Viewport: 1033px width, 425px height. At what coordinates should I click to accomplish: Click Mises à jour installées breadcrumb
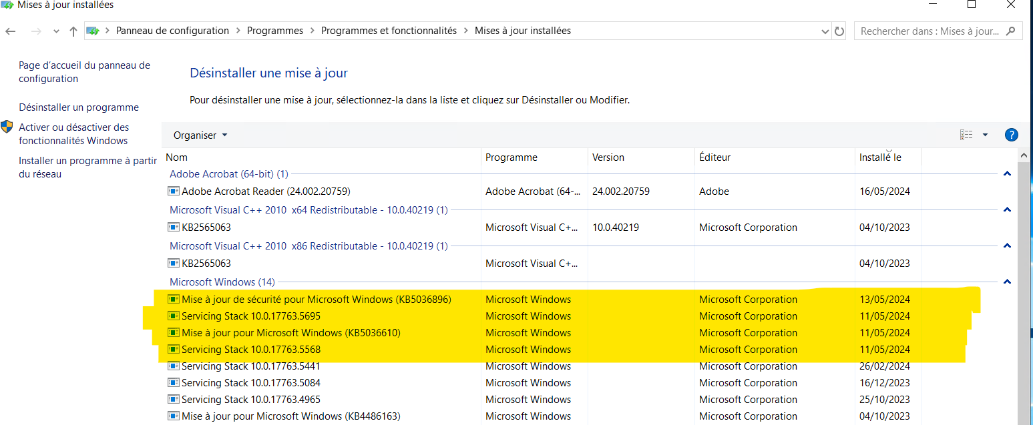coord(523,31)
